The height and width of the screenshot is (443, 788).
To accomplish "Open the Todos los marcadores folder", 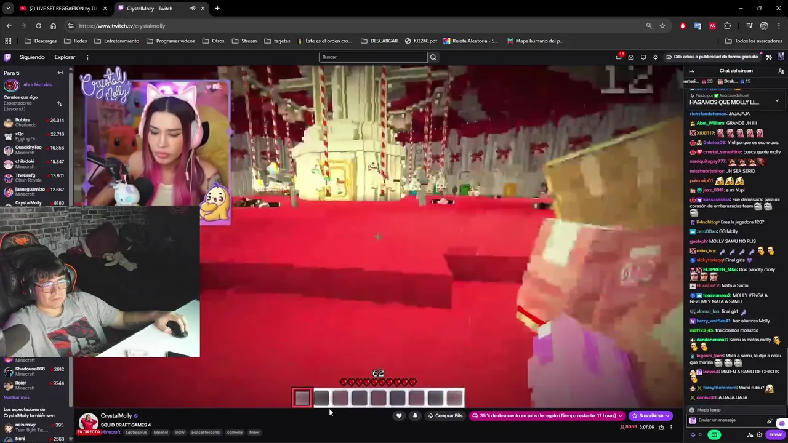I will 754,41.
